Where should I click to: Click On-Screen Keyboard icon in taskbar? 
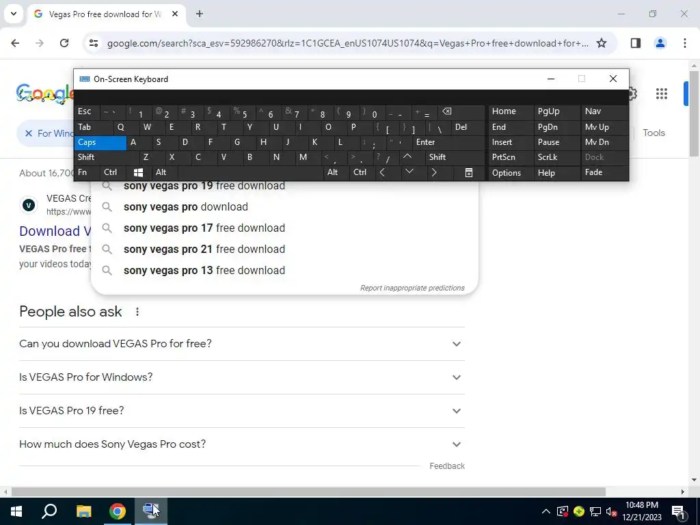(150, 511)
